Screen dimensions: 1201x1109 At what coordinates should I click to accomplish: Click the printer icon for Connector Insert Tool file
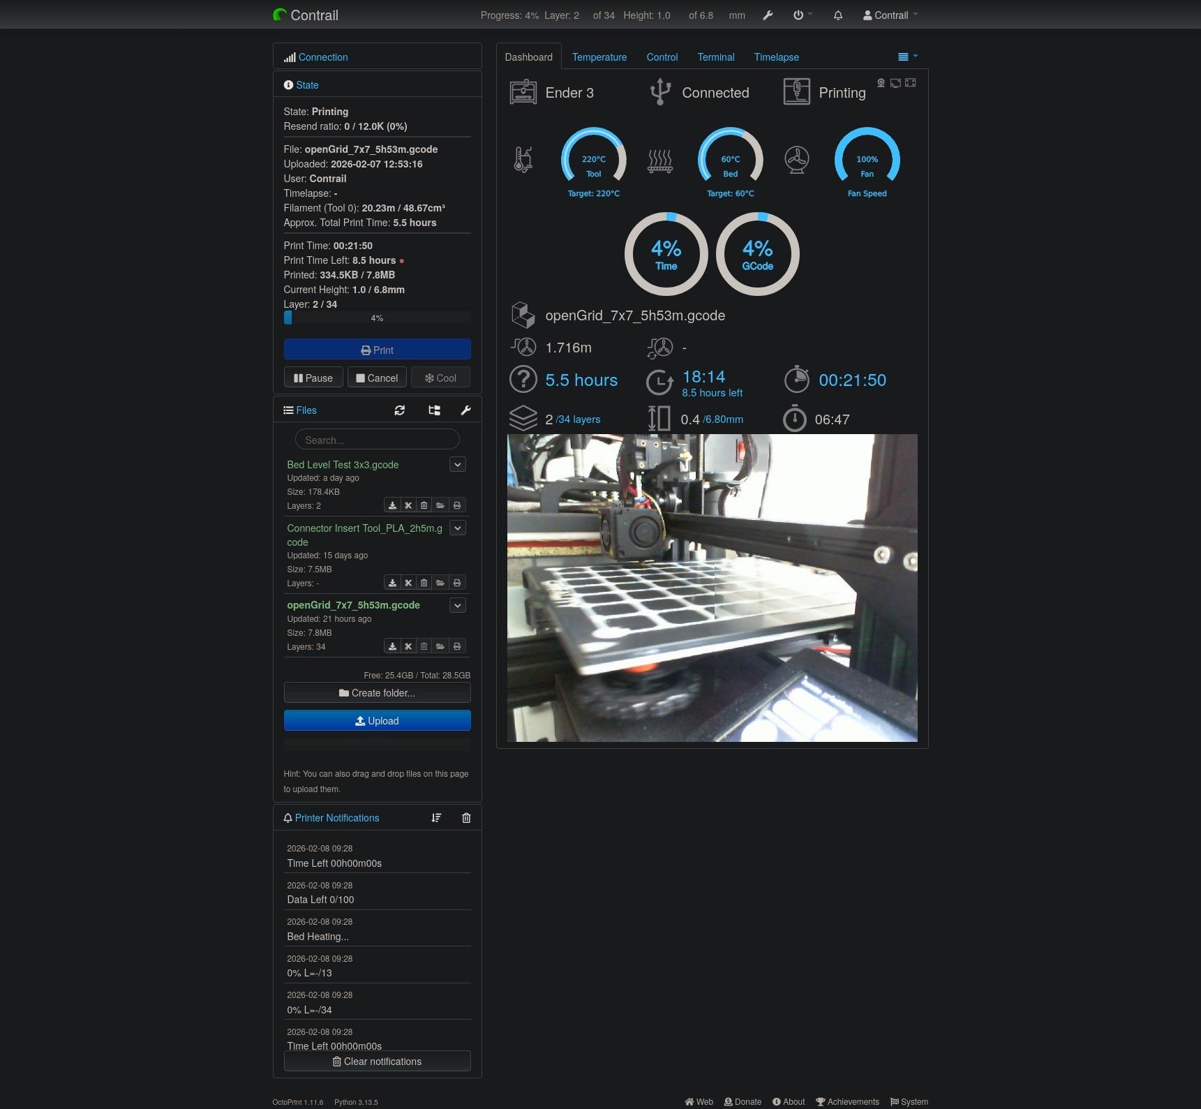tap(457, 583)
